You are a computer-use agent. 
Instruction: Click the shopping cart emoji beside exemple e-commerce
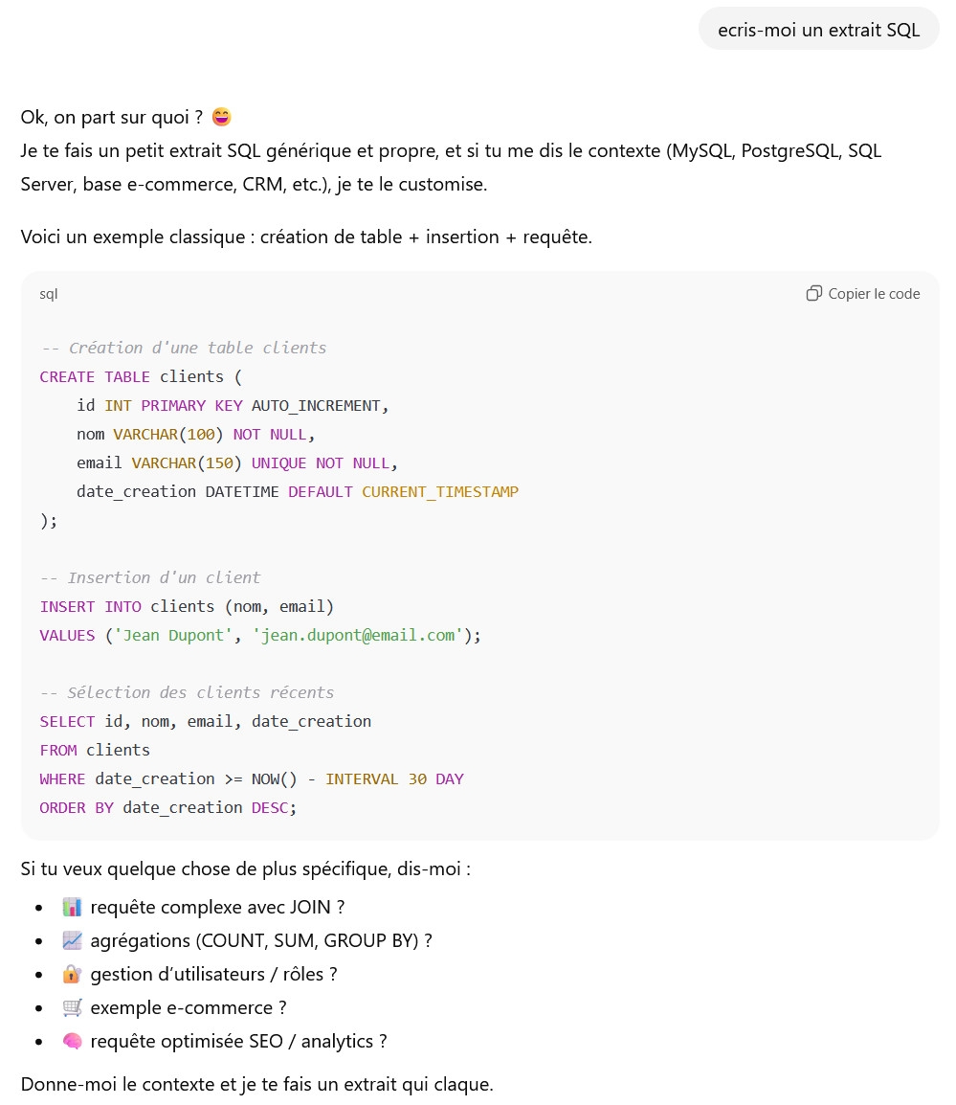pyautogui.click(x=72, y=1007)
